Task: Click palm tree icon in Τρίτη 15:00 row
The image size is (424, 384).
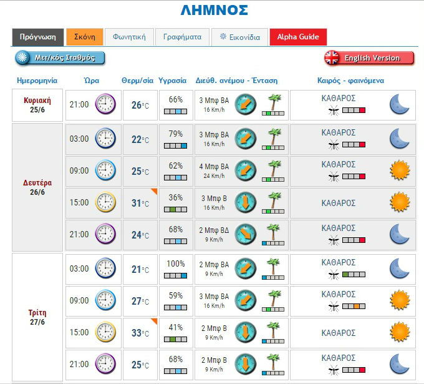Action: pyautogui.click(x=273, y=330)
